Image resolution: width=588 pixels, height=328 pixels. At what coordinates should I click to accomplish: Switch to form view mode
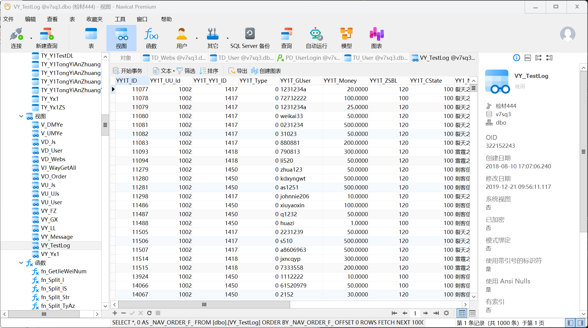[472, 313]
